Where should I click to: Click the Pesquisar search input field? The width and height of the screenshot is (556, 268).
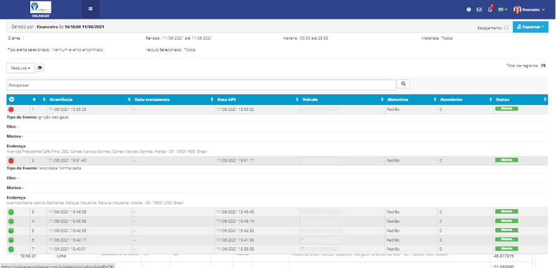tap(201, 84)
